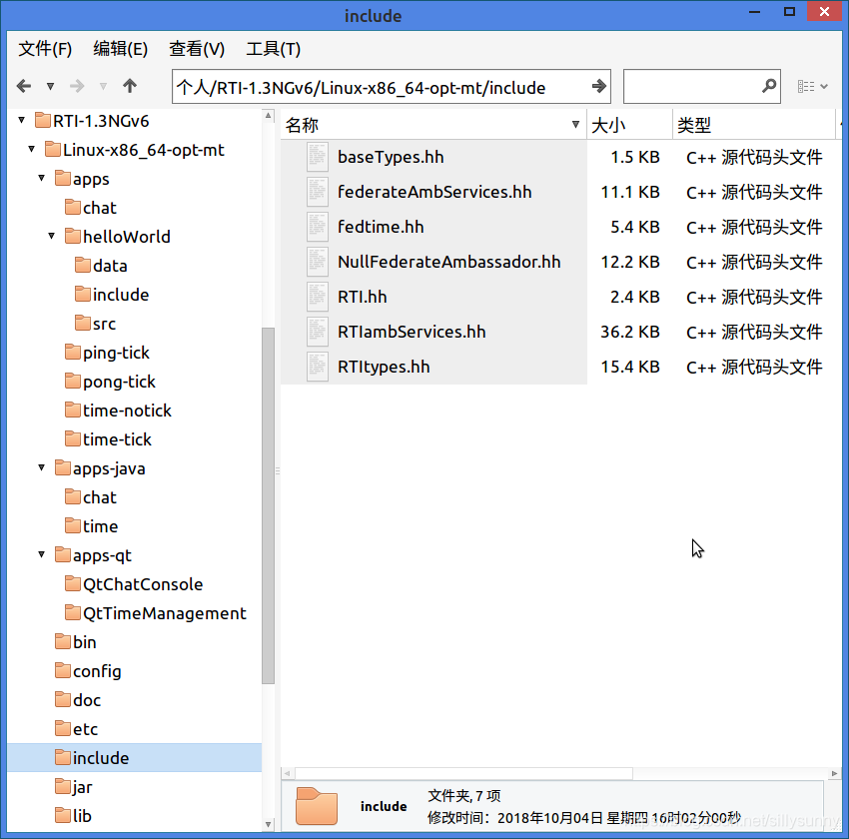The height and width of the screenshot is (839, 849).
Task: Go forward with the right arrow icon
Action: [77, 86]
